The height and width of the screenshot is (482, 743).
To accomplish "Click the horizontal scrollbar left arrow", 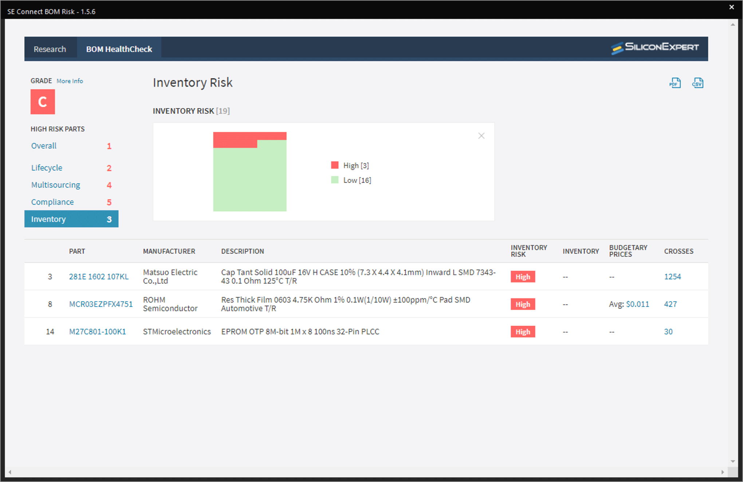I will point(10,472).
